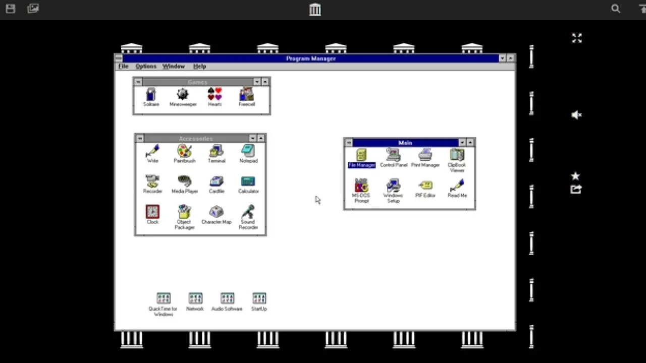
Task: Open the Accessories window control menu box
Action: pos(140,139)
